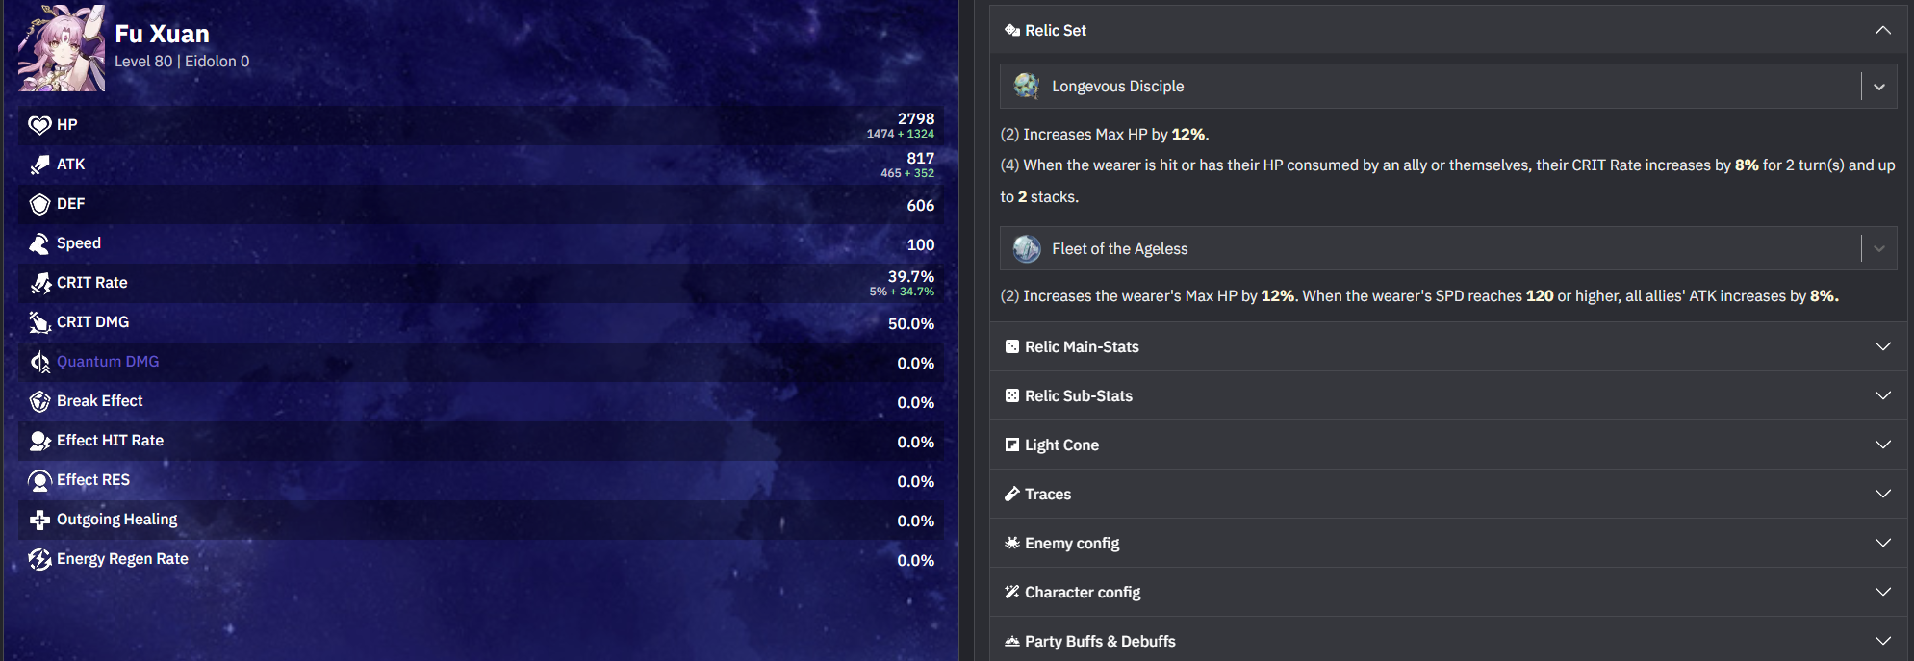
Task: Click the Energy Regen Rate icon
Action: click(39, 559)
